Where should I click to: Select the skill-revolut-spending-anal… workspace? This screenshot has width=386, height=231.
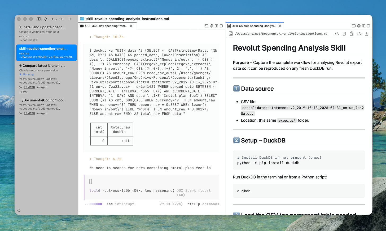click(46, 53)
